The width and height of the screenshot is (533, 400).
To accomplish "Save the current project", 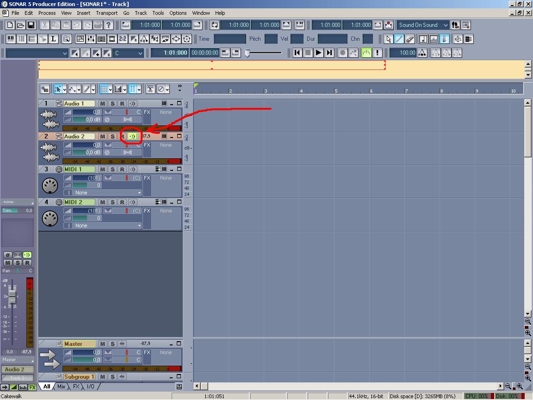I will pyautogui.click(x=31, y=25).
